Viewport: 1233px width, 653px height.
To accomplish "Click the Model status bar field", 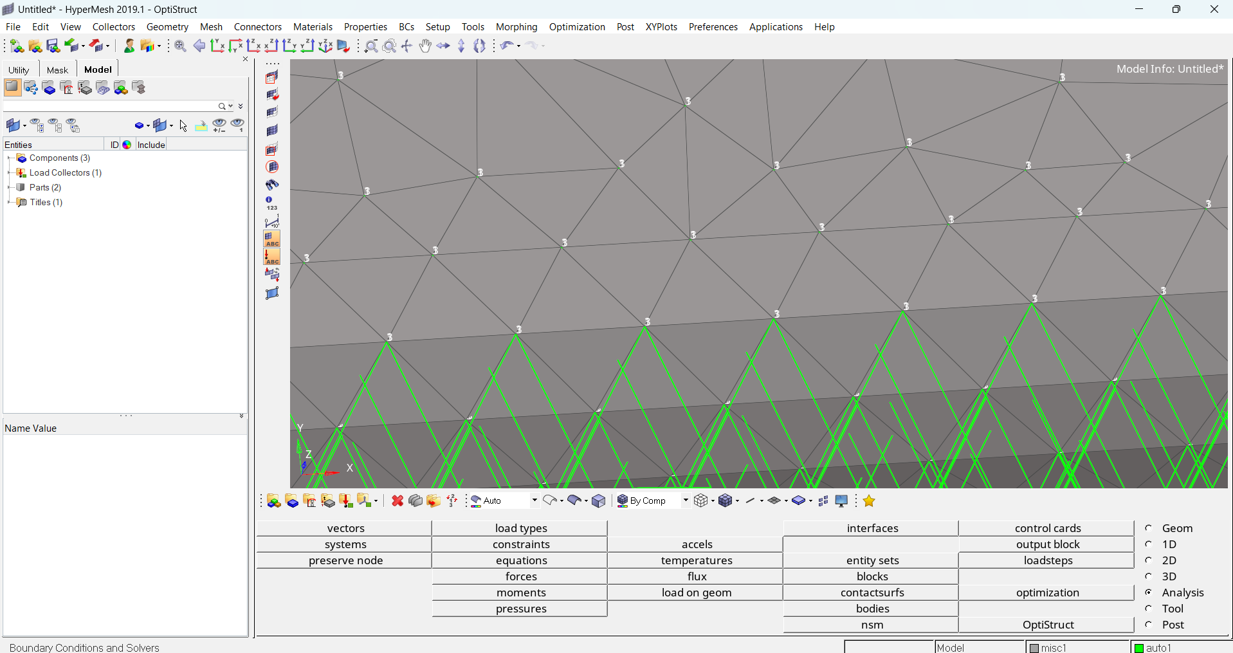I will 980,647.
